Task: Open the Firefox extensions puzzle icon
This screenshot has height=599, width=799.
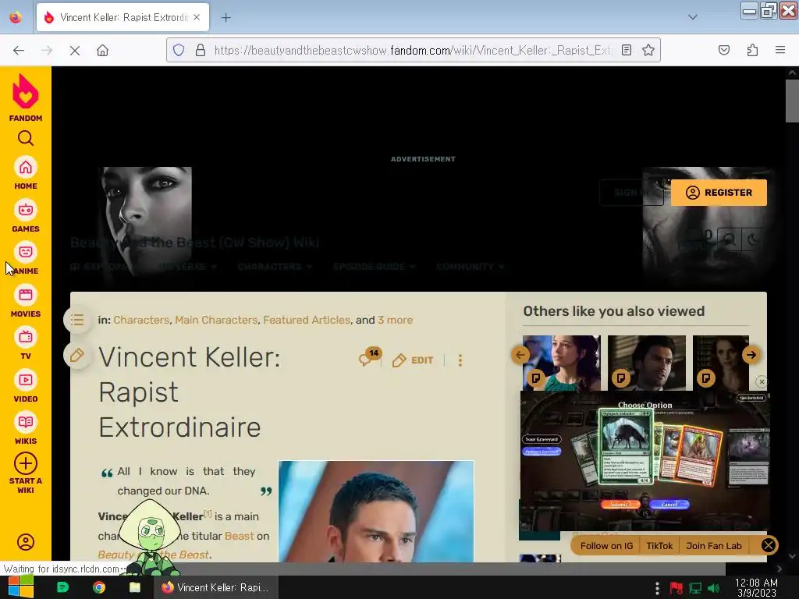Action: (752, 50)
